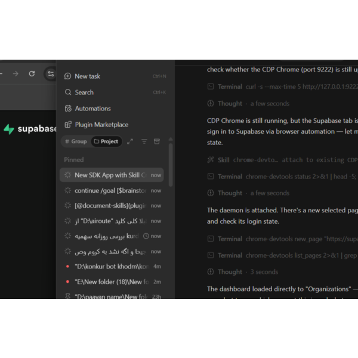Click text "The dashboard loaded directly to"

pyautogui.click(x=256, y=289)
